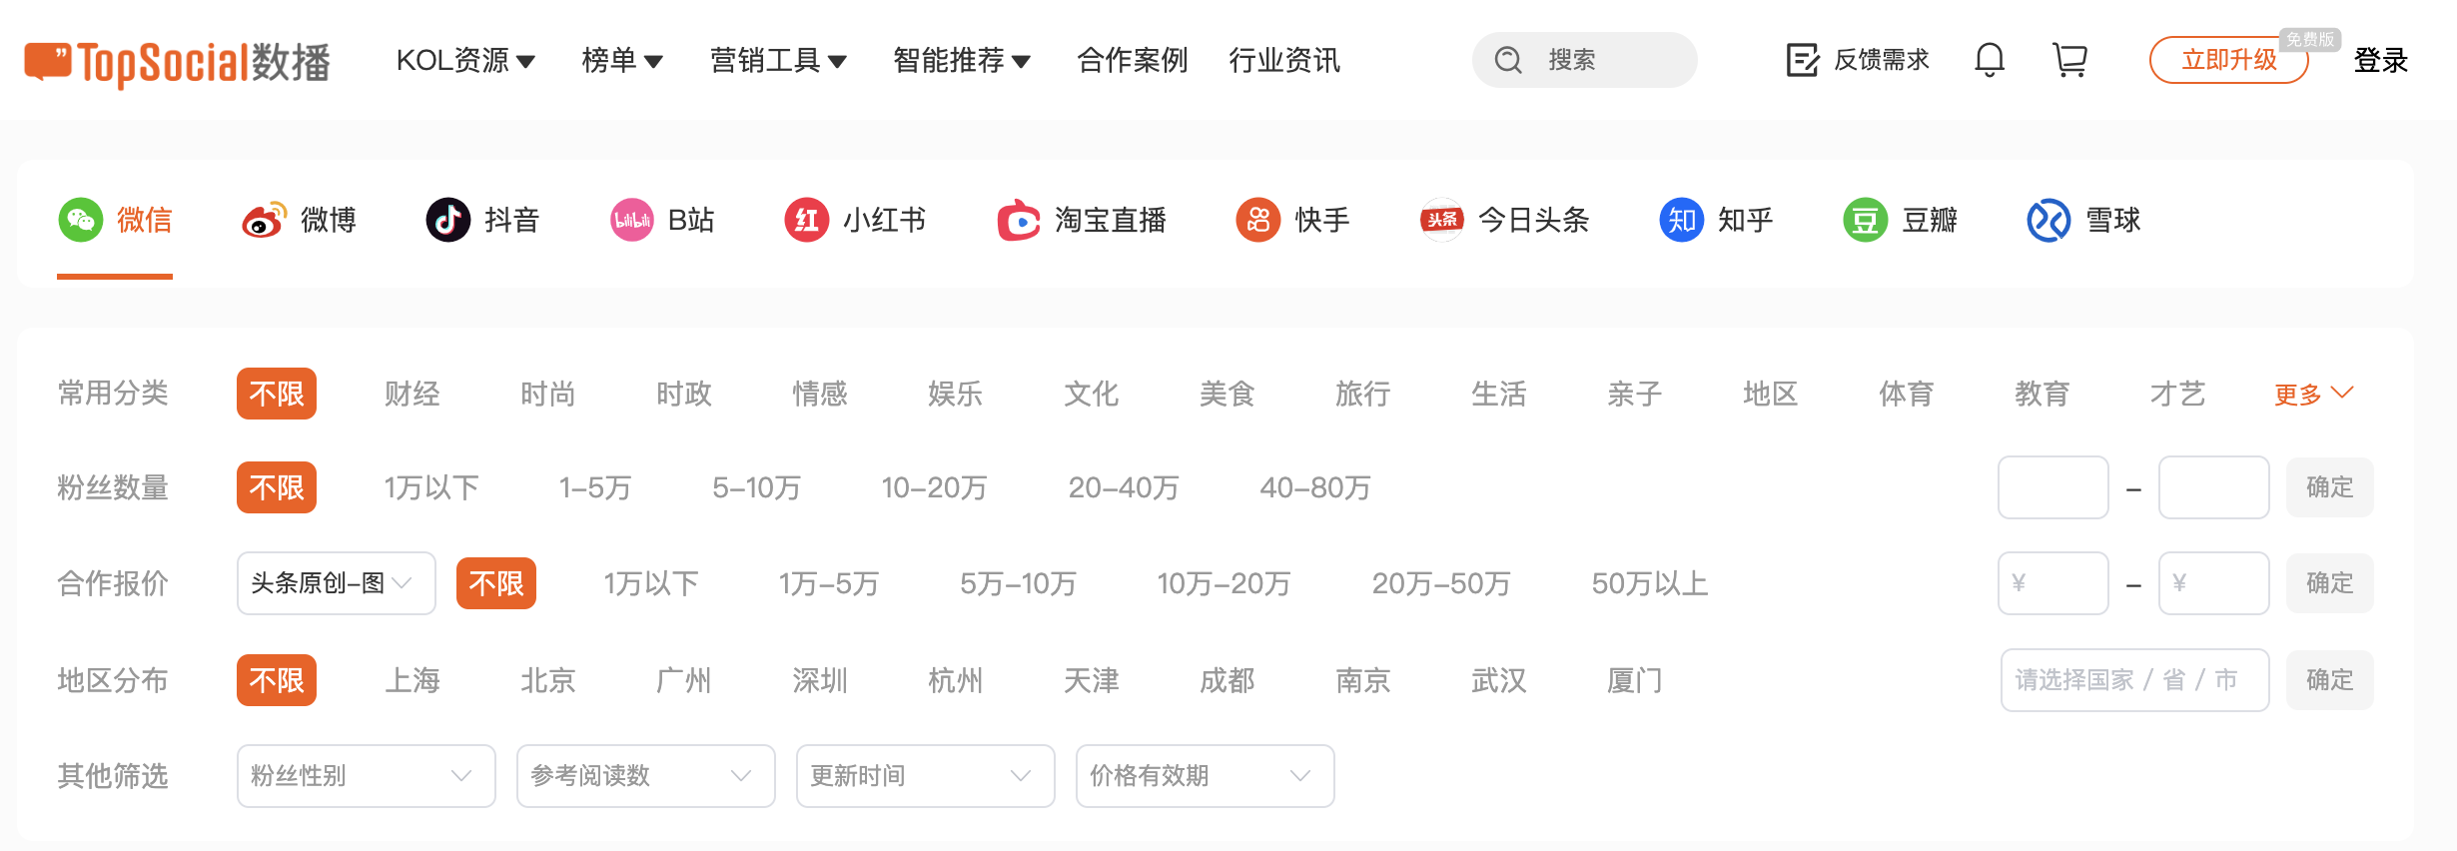Click the search magnifier icon
The height and width of the screenshot is (851, 2457).
[x=1508, y=60]
